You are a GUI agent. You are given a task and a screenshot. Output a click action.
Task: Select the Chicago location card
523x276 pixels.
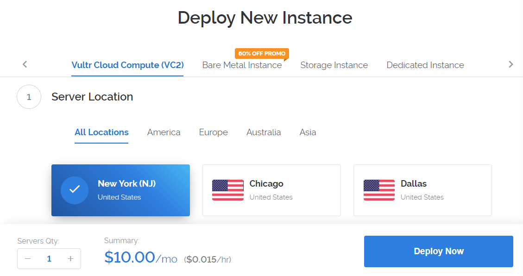pyautogui.click(x=271, y=190)
